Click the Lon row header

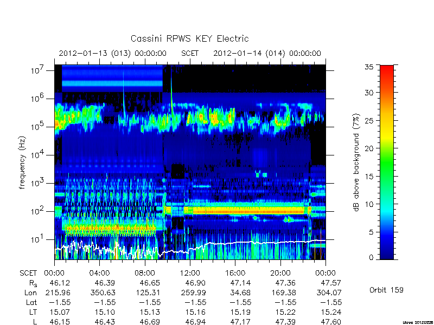pyautogui.click(x=30, y=292)
